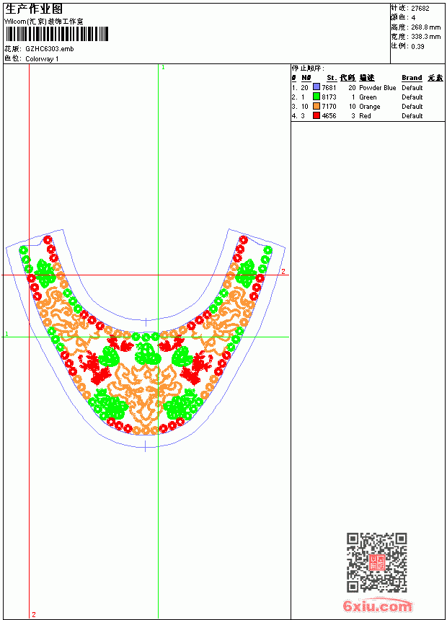Click the central green strawberry motif
Screen dimensions: 447x620
pos(148,353)
